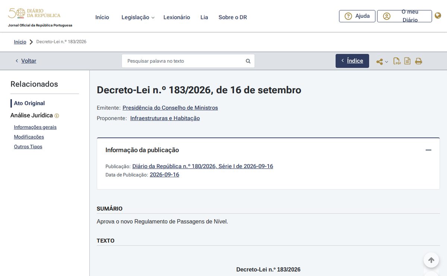This screenshot has height=276, width=447.
Task: Click the Pesquisar palavra no texto field
Action: [188, 61]
